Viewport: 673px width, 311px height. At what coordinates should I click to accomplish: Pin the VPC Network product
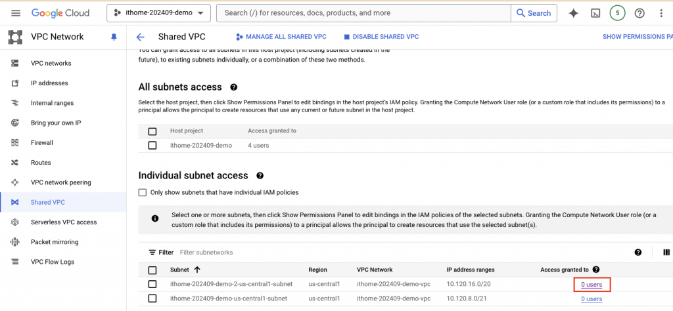114,37
